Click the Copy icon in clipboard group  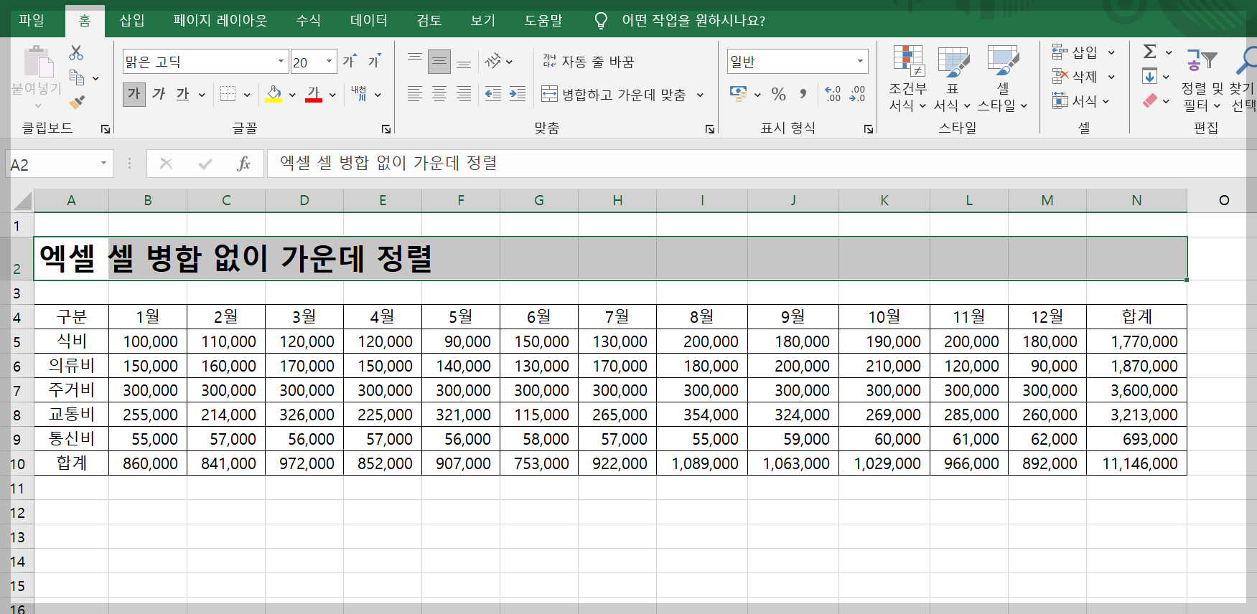(77, 77)
